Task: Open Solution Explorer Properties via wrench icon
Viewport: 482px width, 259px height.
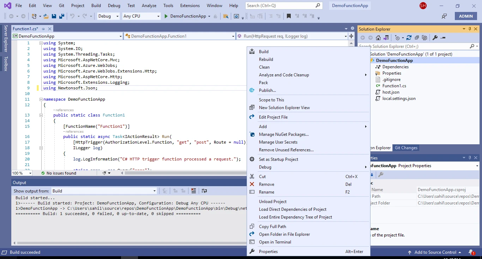Action: tap(435, 38)
